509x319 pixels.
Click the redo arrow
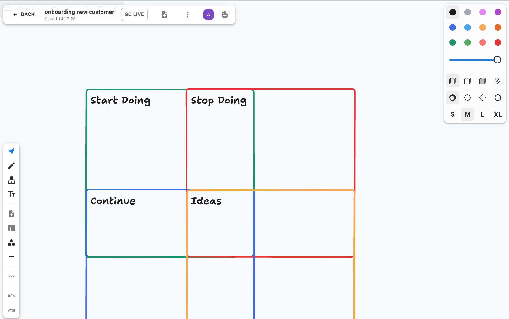pyautogui.click(x=12, y=310)
